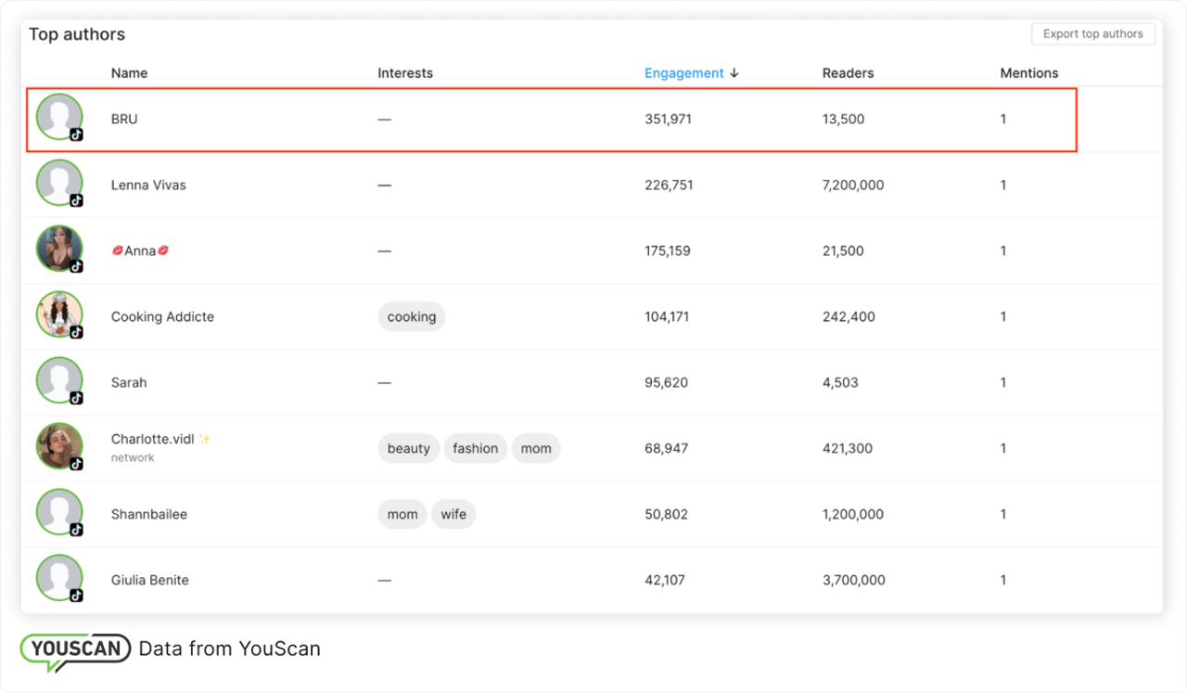1187x693 pixels.
Task: Sort table by Engagement column header
Action: 683,73
